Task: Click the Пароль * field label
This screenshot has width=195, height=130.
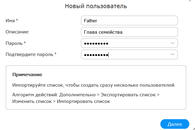Action: click(x=16, y=43)
